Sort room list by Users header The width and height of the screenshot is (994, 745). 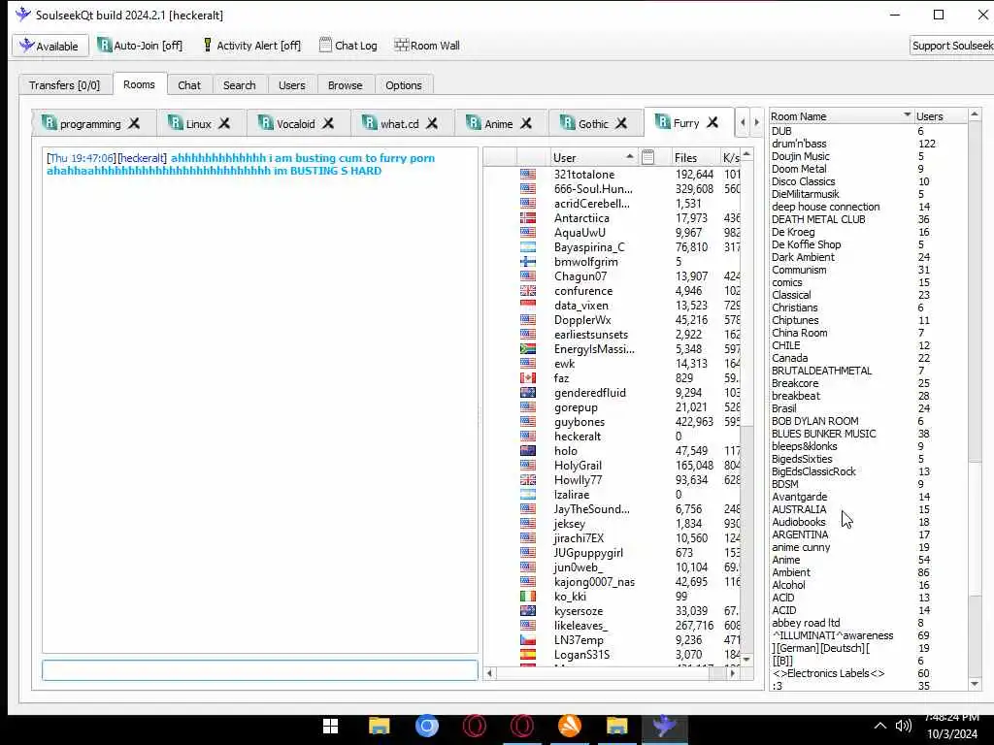point(941,116)
